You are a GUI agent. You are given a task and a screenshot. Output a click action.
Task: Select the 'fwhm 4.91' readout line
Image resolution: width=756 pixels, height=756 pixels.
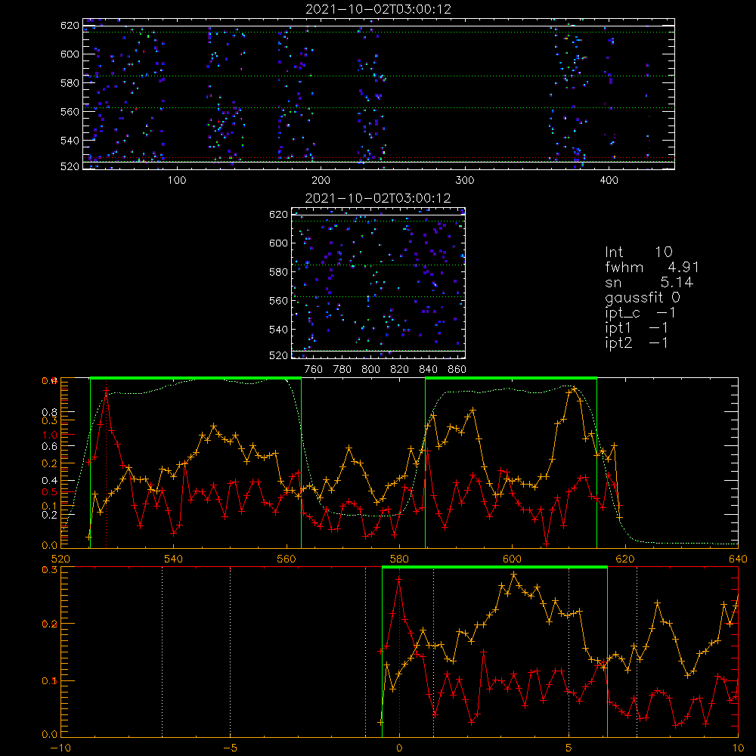652,267
